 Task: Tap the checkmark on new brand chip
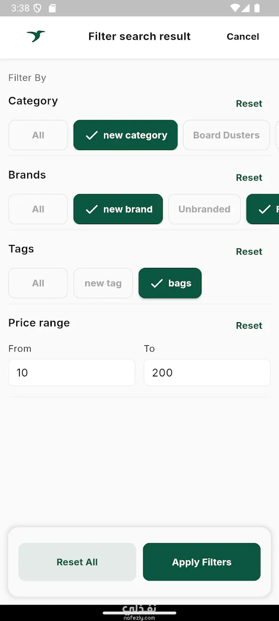92,210
